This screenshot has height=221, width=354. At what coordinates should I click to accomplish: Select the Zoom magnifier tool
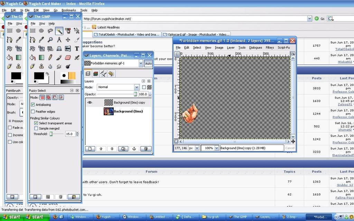pos(50,40)
